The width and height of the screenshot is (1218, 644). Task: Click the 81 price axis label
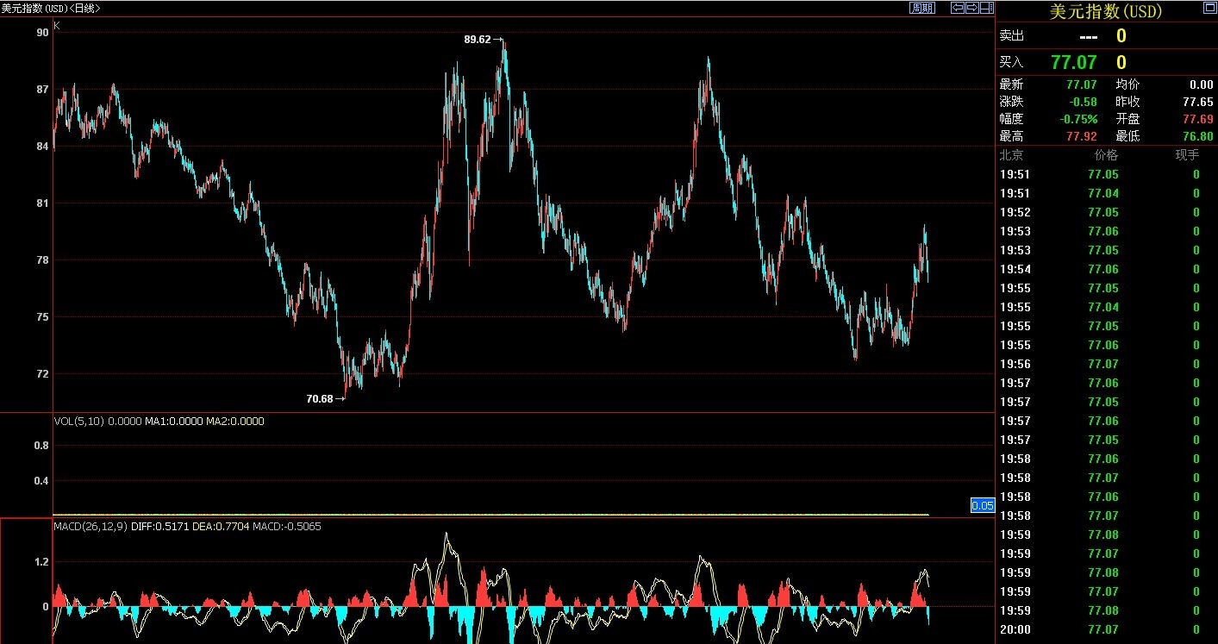pyautogui.click(x=42, y=203)
